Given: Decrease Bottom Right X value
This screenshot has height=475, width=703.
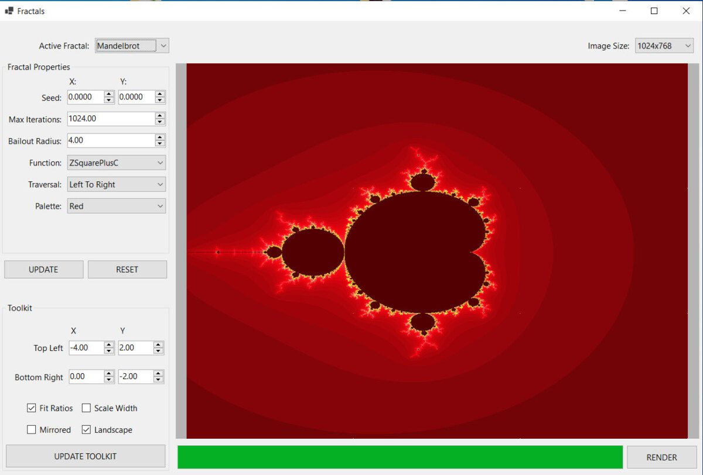Looking at the screenshot, I should [109, 380].
